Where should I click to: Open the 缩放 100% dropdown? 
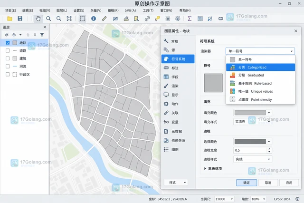click(x=258, y=199)
